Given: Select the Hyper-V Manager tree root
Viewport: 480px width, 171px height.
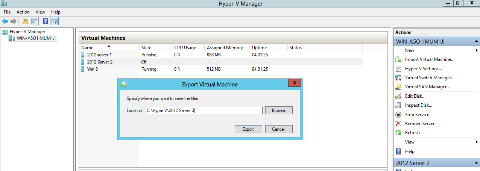Looking at the screenshot, I should pyautogui.click(x=27, y=32).
